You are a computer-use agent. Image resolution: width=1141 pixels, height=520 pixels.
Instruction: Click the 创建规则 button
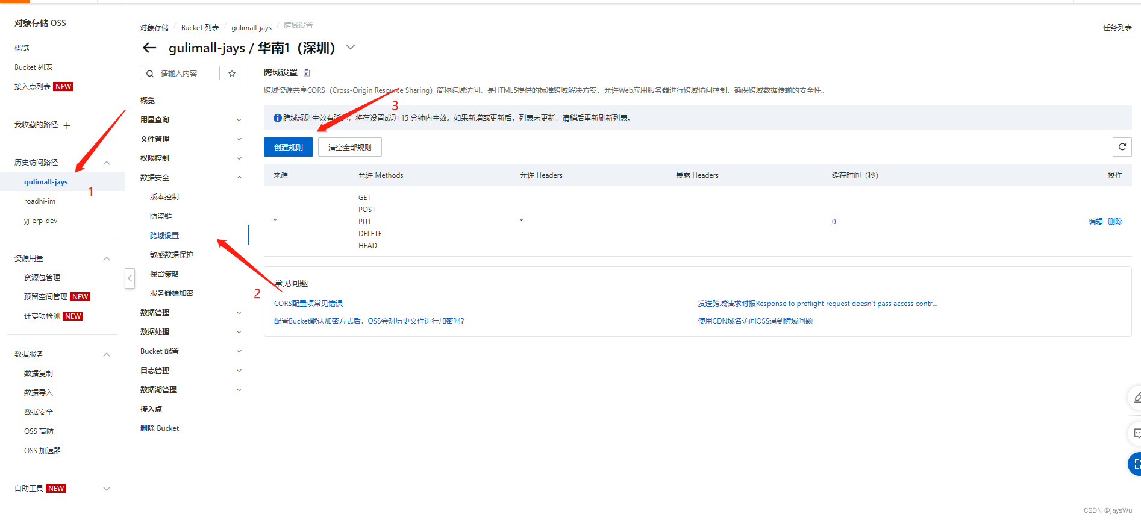(x=289, y=147)
